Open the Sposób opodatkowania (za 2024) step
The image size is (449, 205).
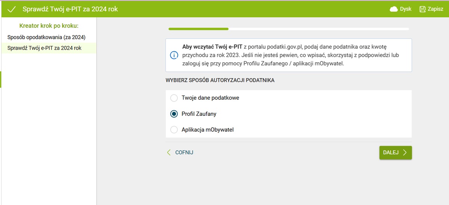(46, 37)
